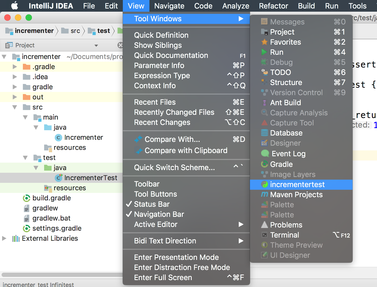The width and height of the screenshot is (377, 287).
Task: Select Quick Definition menu item
Action: [186, 35]
